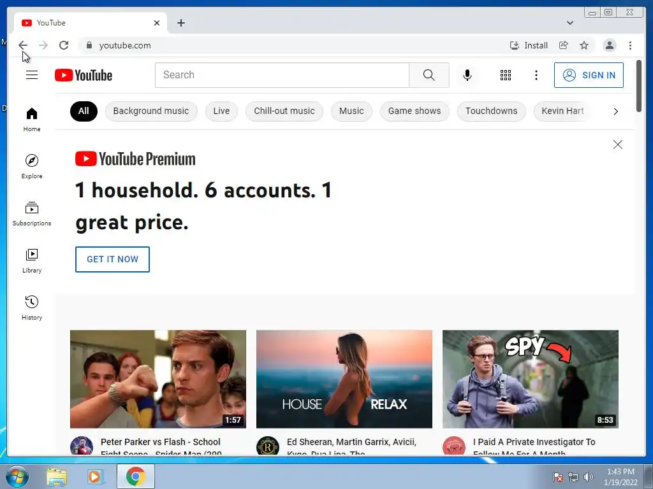Select Chill-out music chip
Screen dimensions: 653x489
284,111
